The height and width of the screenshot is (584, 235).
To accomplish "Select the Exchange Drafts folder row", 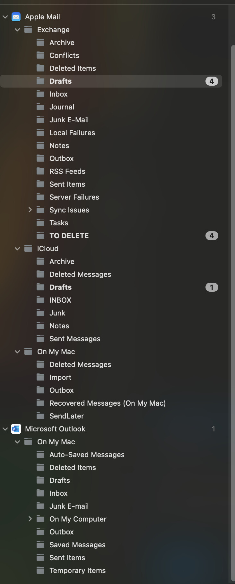I will click(111, 81).
